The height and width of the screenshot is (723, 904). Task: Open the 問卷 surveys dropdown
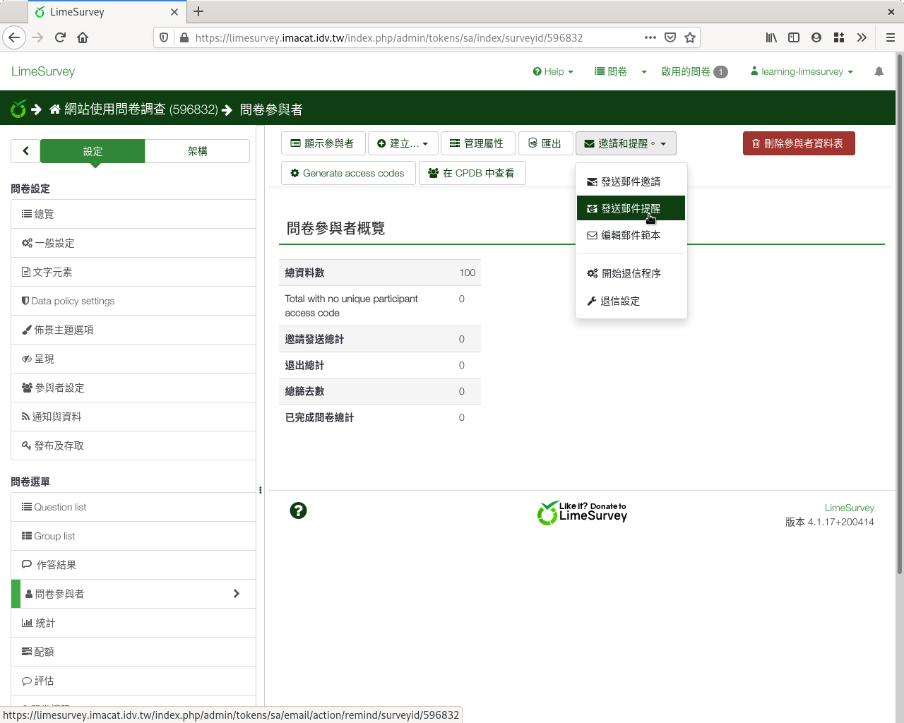click(611, 71)
